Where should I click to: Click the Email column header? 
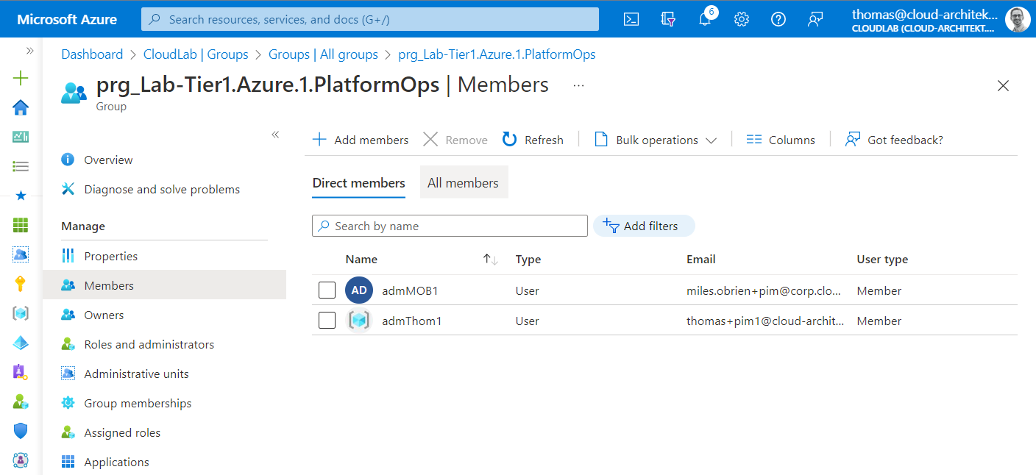(700, 259)
